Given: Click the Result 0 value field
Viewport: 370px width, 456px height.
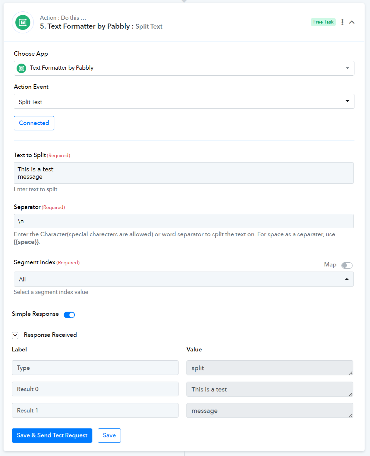Looking at the screenshot, I should coord(269,389).
